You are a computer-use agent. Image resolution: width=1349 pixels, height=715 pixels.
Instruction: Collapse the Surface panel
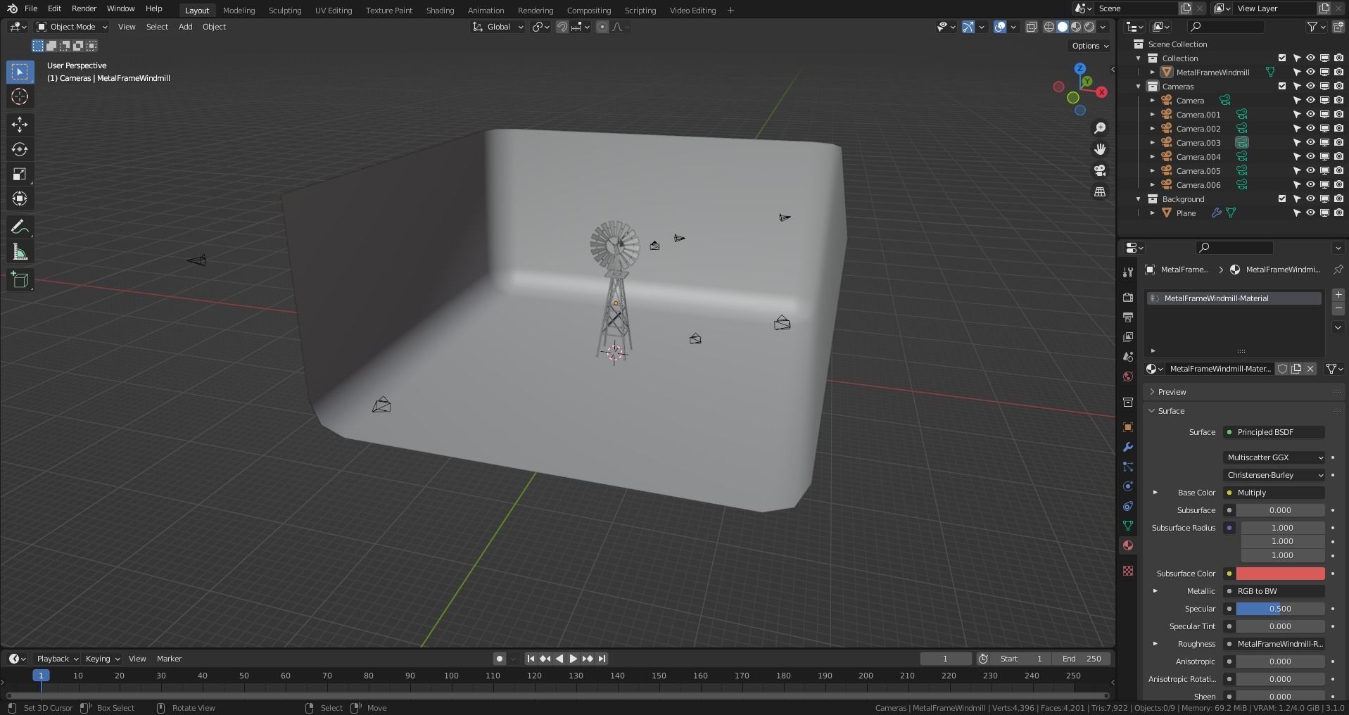point(1152,411)
